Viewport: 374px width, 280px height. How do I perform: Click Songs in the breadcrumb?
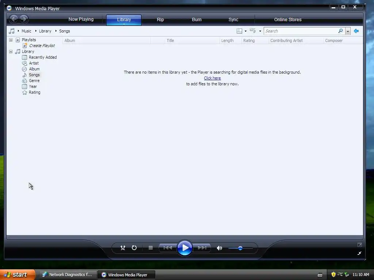click(64, 31)
